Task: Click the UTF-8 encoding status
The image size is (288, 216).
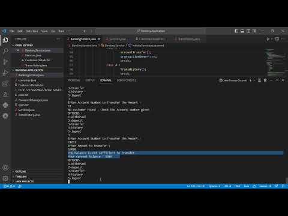Action: 227,186
